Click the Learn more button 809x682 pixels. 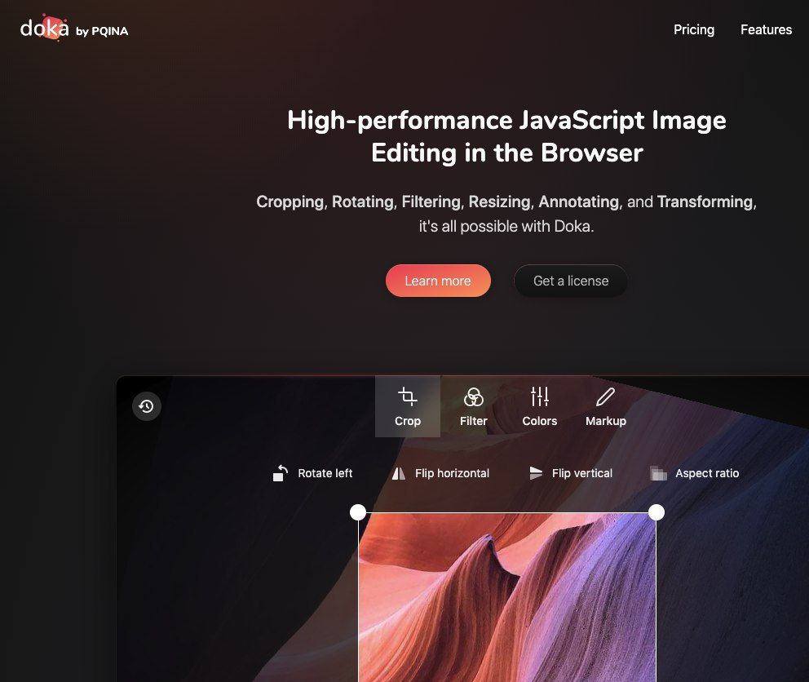pos(438,281)
